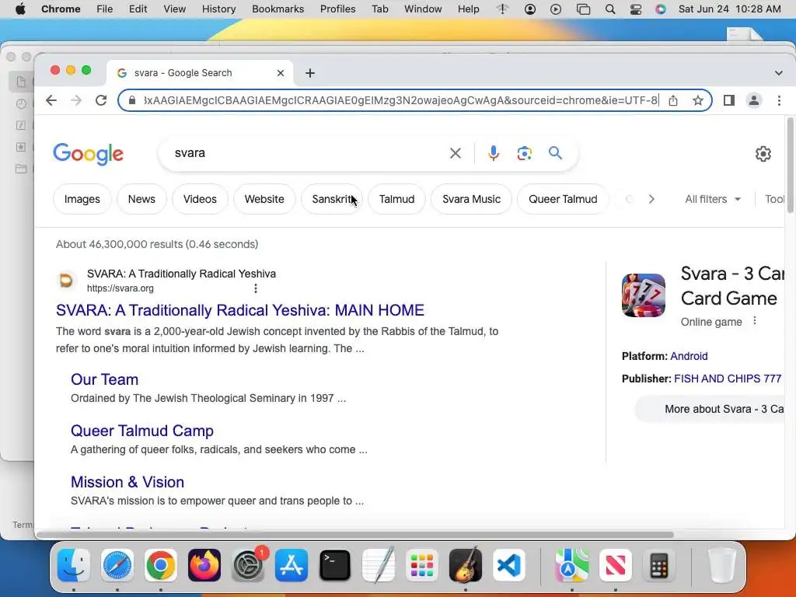Open more options beside Online game

click(x=755, y=321)
